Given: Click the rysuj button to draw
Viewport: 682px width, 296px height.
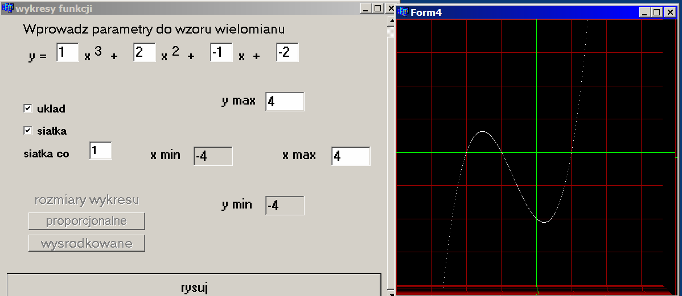Looking at the screenshot, I should [x=194, y=285].
